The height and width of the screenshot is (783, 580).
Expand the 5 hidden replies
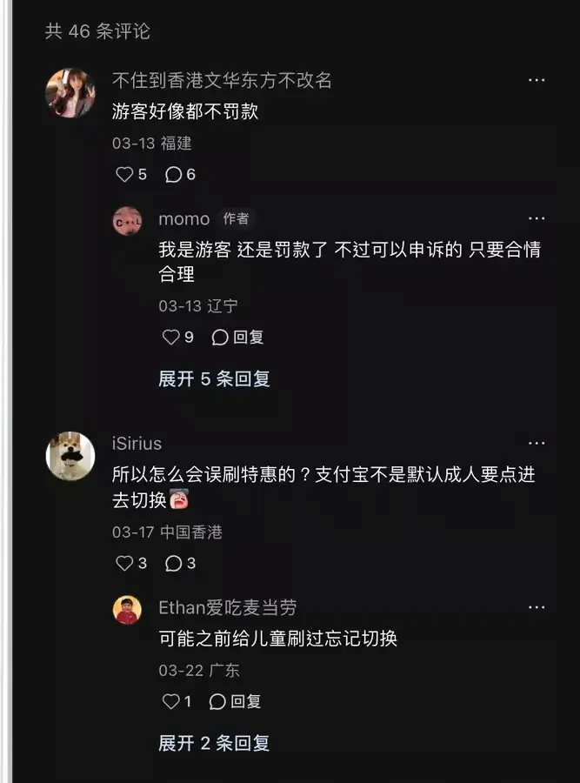(214, 379)
